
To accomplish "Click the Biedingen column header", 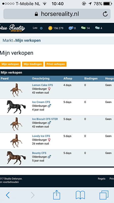I will click(91, 79).
